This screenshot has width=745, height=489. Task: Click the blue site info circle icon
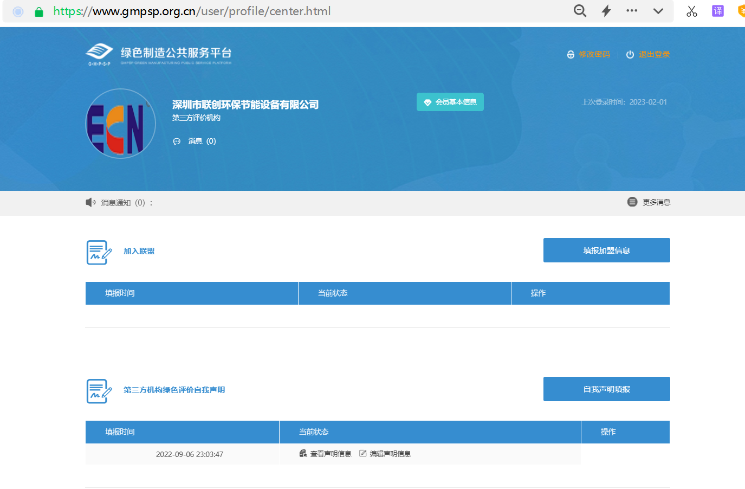point(18,11)
